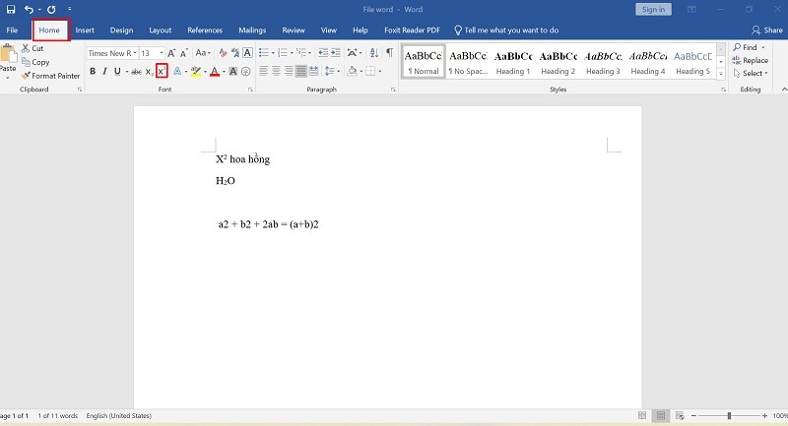
Task: Switch to the Insert tab
Action: coord(85,30)
